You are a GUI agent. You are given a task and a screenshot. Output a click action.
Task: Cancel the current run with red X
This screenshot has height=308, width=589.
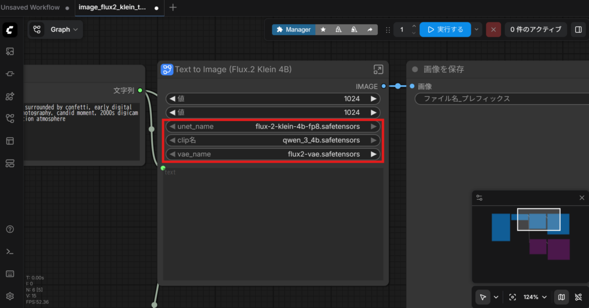coord(493,29)
